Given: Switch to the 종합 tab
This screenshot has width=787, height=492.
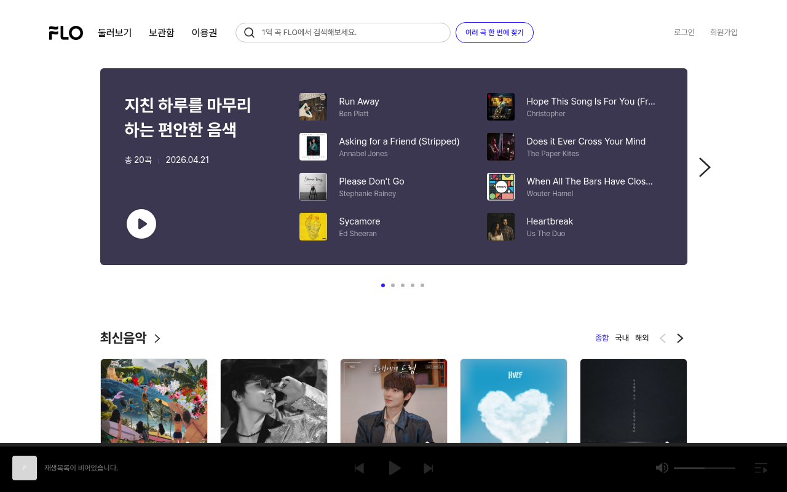Looking at the screenshot, I should (602, 338).
